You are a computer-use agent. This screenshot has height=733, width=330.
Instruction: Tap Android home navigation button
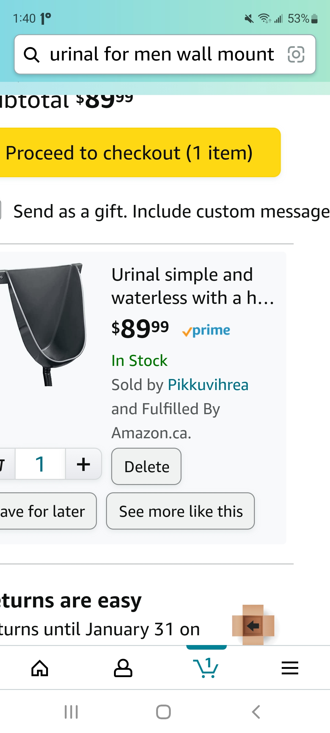[163, 712]
